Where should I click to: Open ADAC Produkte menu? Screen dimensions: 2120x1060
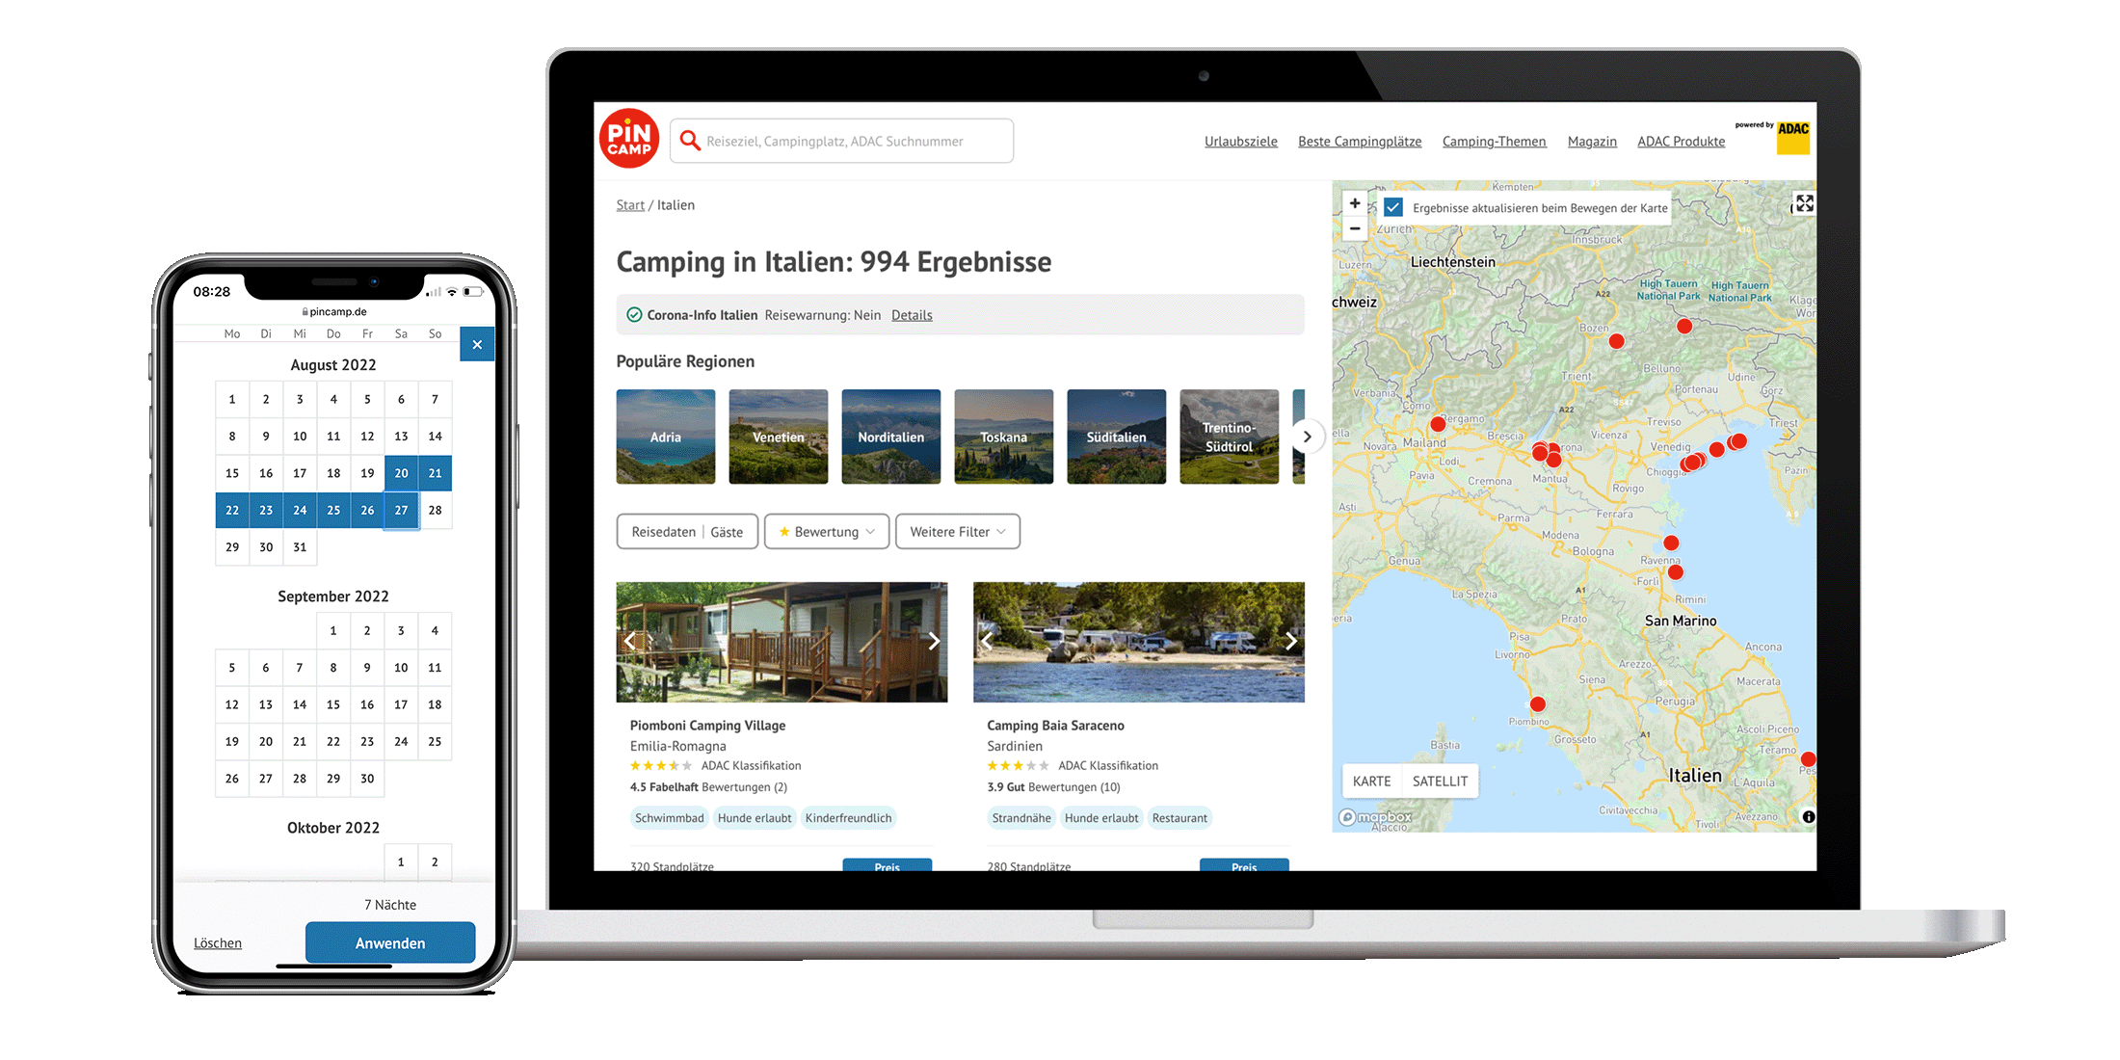(1681, 142)
